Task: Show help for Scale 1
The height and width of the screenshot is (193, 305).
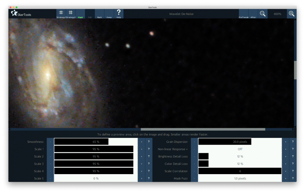Action: [149, 149]
